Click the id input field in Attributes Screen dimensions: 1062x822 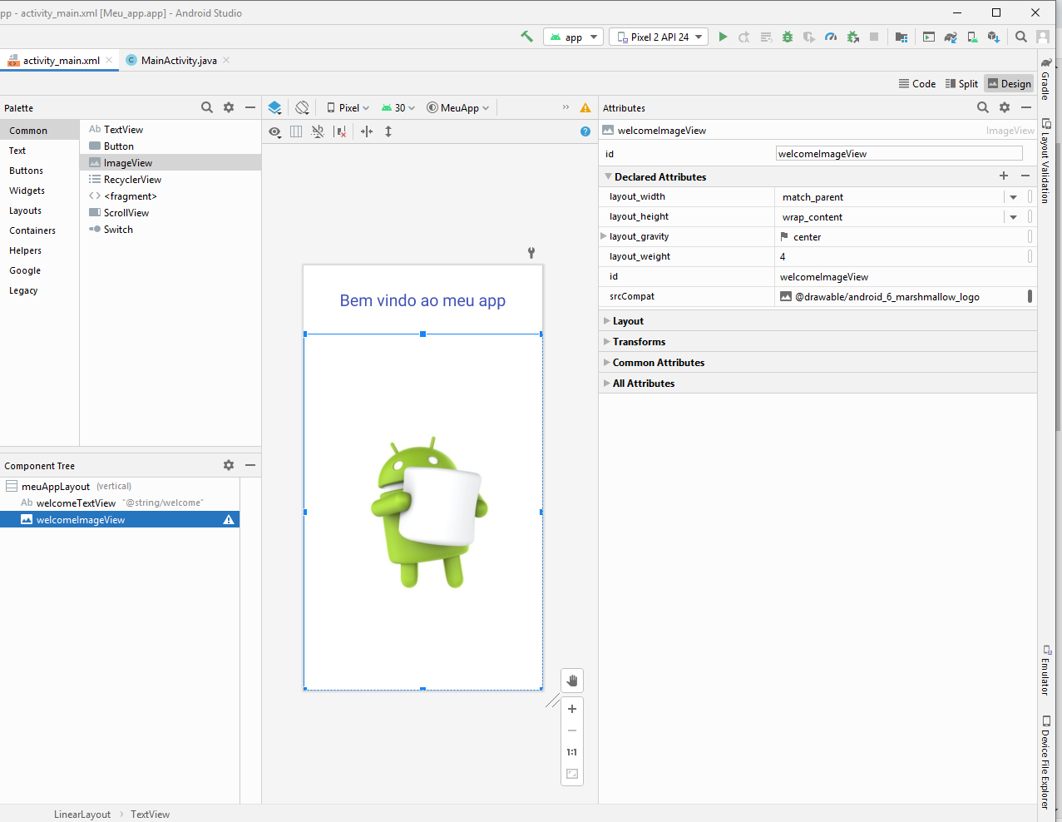click(898, 154)
